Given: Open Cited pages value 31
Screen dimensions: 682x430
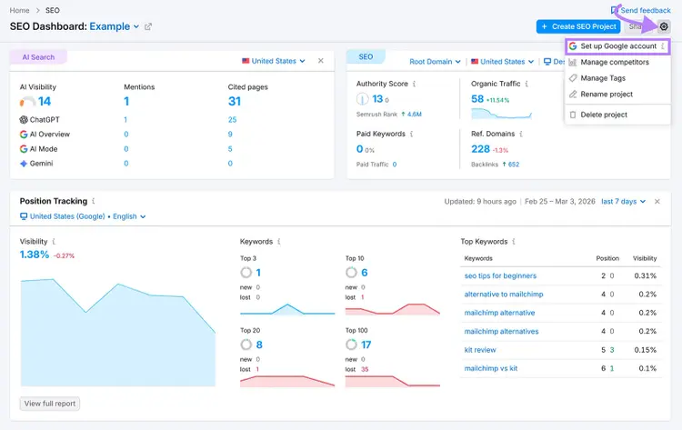Looking at the screenshot, I should (235, 101).
